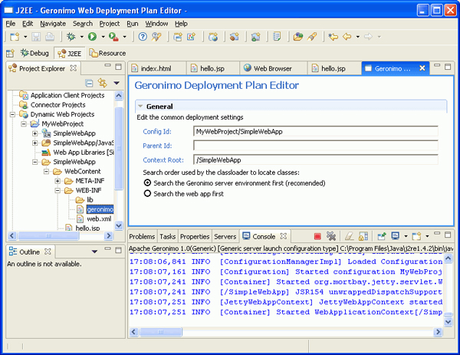Close the Geronimo editor tab
Viewport: 460px width, 355px height.
coord(422,68)
